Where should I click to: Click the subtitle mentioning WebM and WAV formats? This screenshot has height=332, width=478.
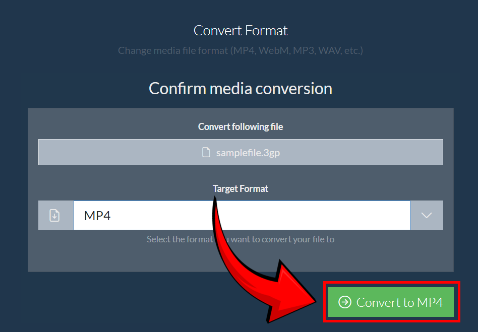pos(241,50)
